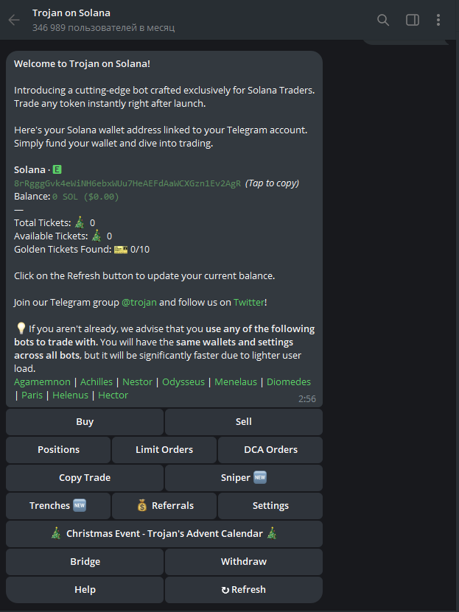
Task: Open Limit Orders
Action: (x=164, y=450)
